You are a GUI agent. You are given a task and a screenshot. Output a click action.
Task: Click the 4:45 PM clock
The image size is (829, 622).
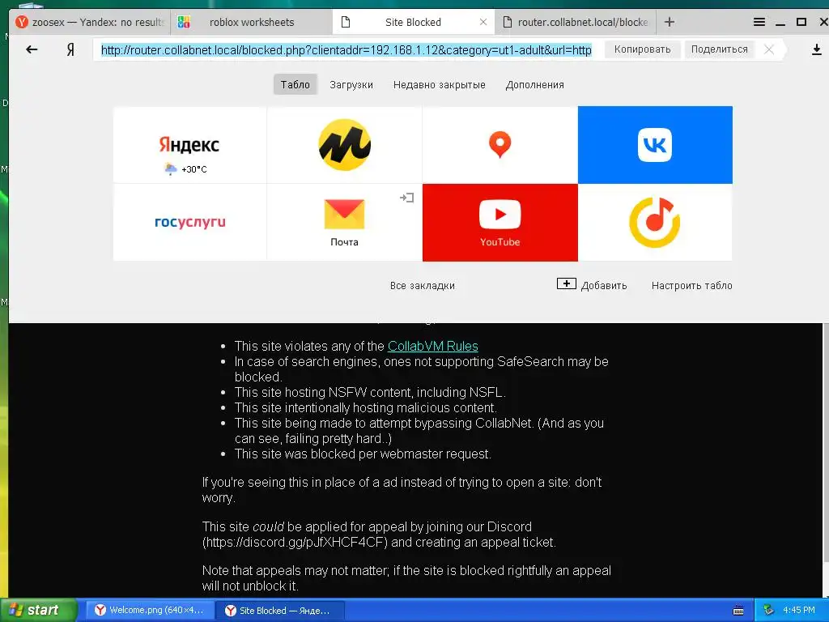pos(799,610)
